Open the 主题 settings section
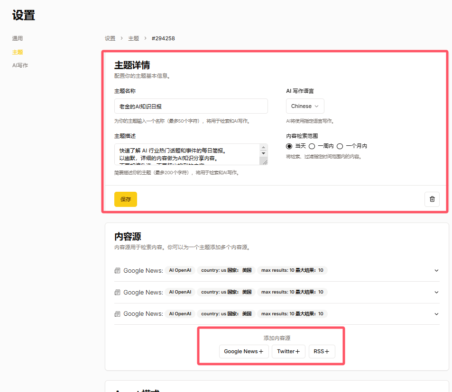Viewport: 452px width, 392px height. 17,52
